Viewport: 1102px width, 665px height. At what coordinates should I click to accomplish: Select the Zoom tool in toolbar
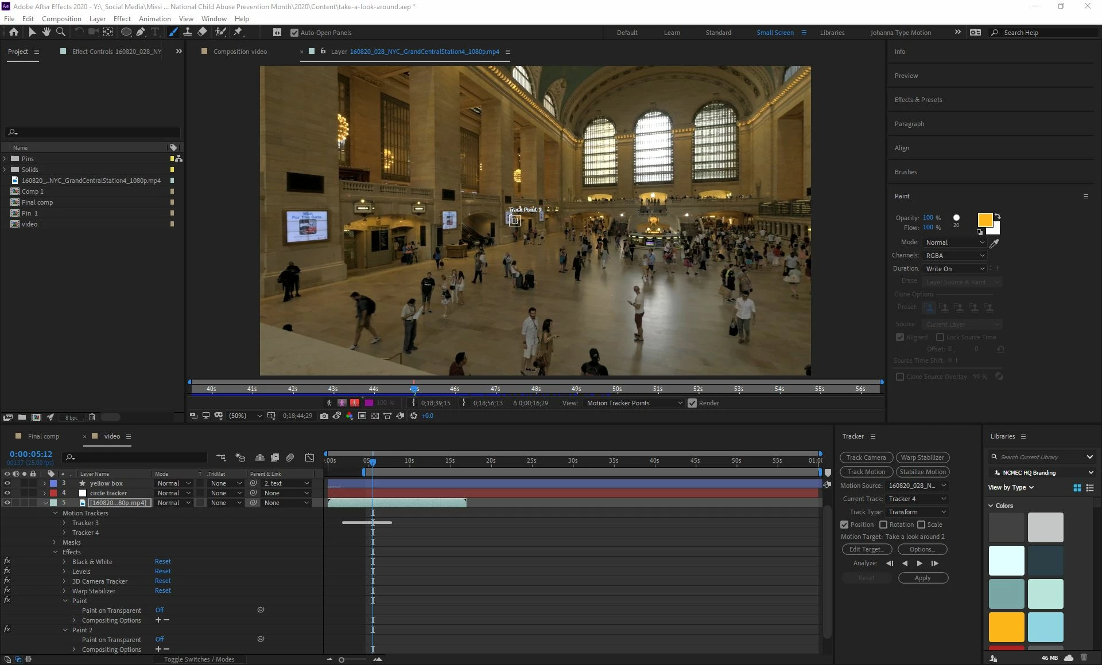(x=61, y=32)
